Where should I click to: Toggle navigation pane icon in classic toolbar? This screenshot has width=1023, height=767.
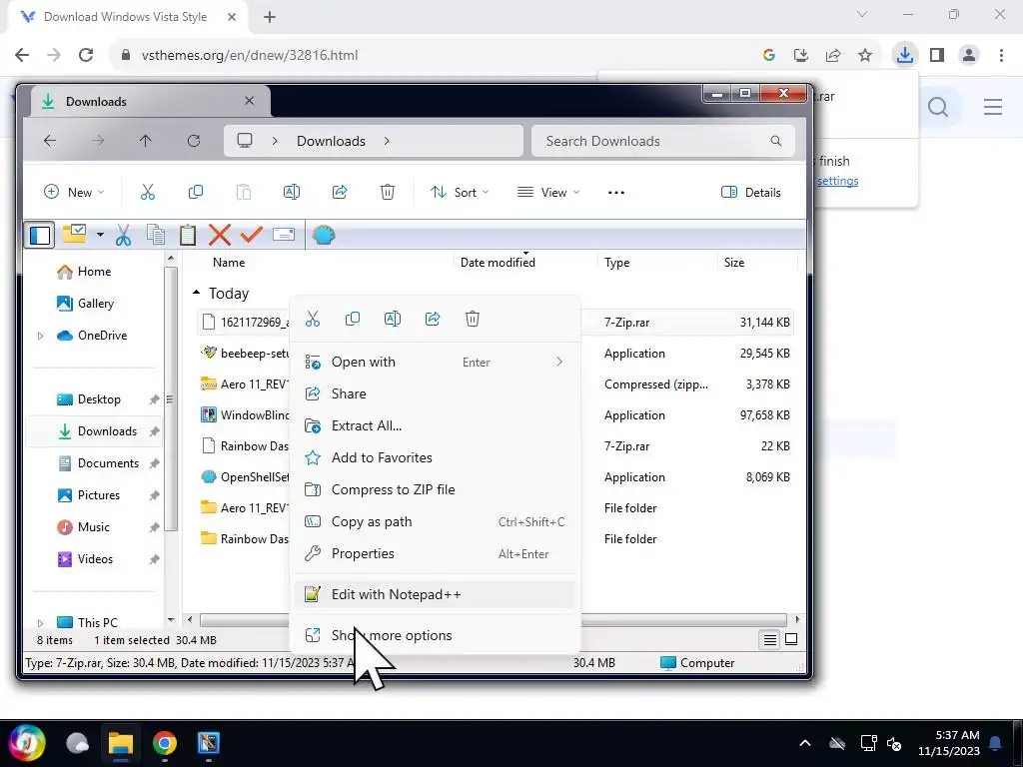click(x=40, y=235)
